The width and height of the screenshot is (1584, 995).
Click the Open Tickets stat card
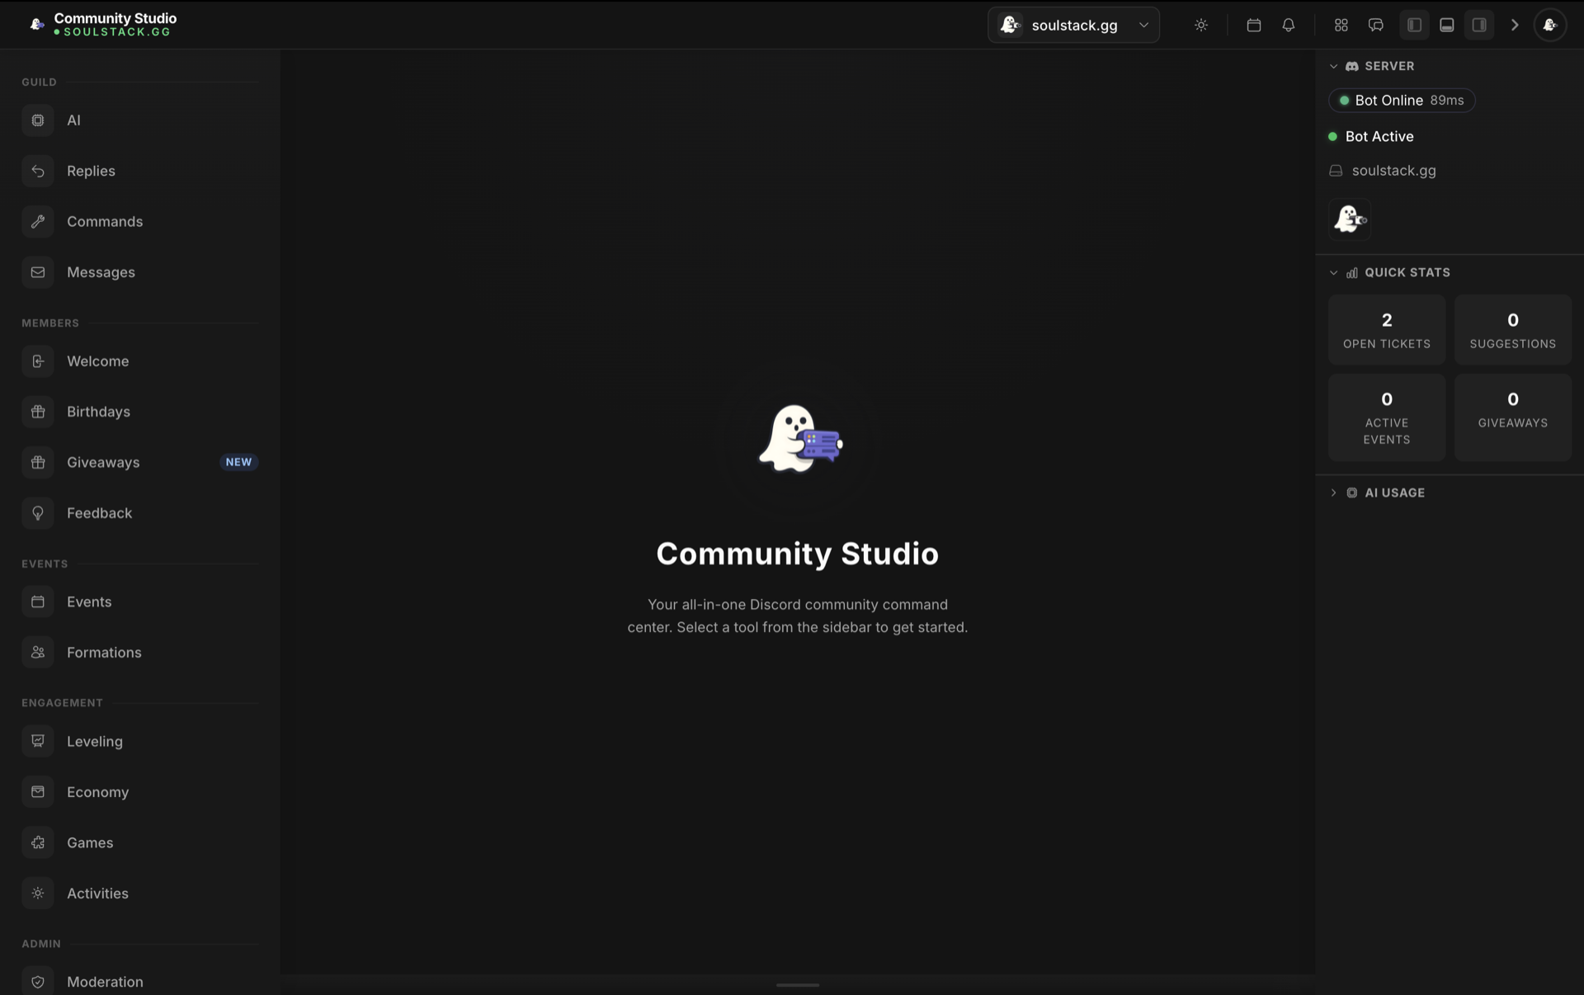click(x=1387, y=330)
